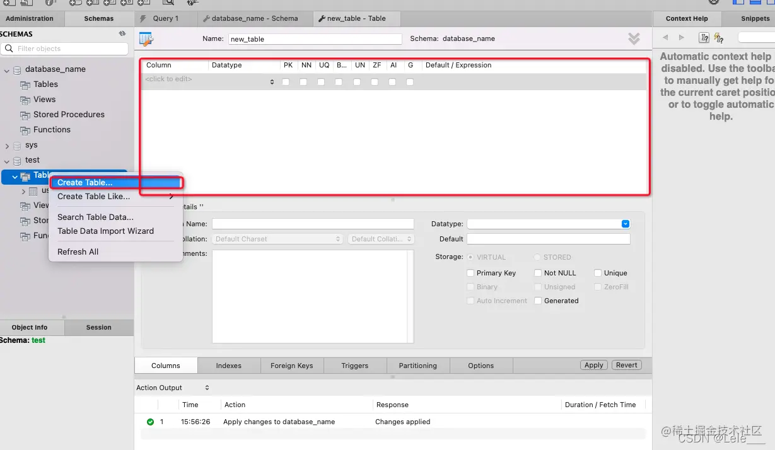The height and width of the screenshot is (450, 775).
Task: Click the Views folder icon under database_name
Action: click(25, 100)
